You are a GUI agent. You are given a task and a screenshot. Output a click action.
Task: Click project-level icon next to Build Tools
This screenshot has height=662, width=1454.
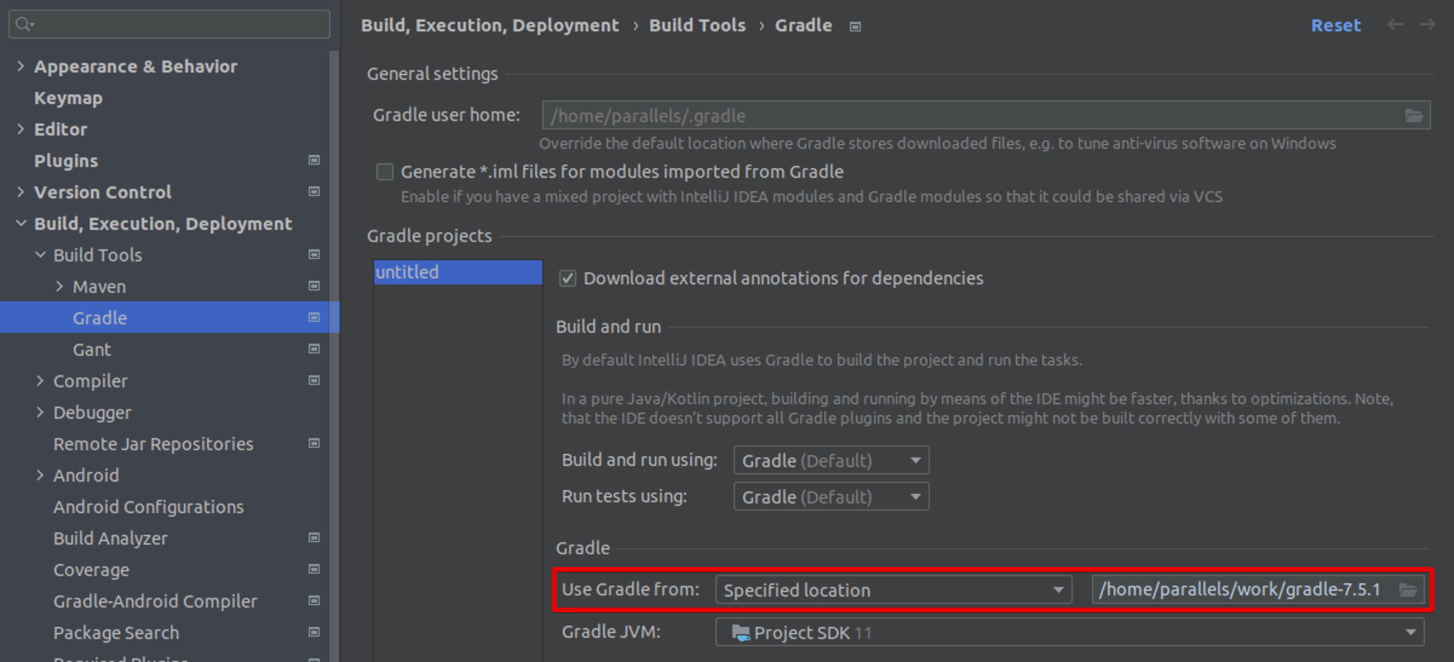pyautogui.click(x=314, y=255)
